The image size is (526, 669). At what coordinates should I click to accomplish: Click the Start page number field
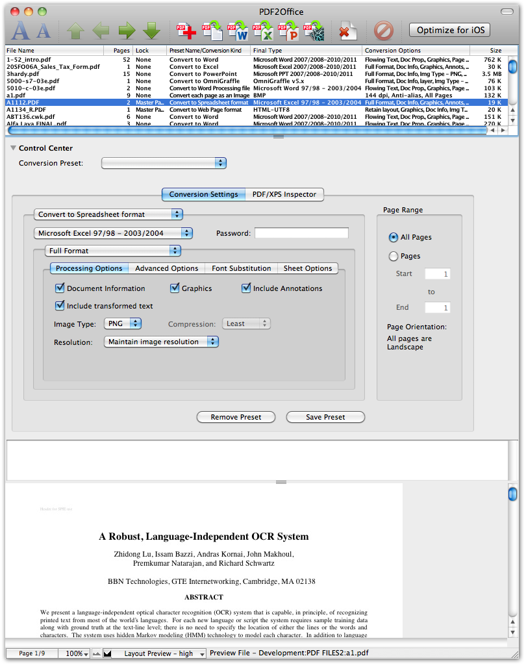[x=437, y=274]
